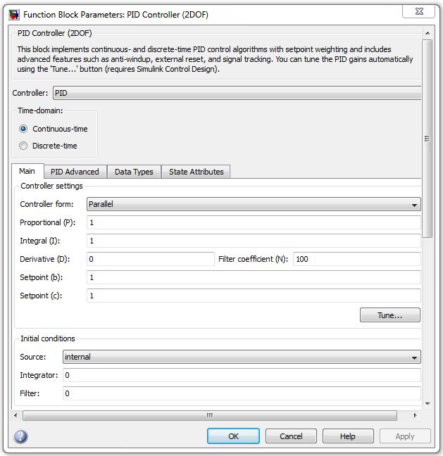
Task: Open the Initial conditions Source dropdown
Action: pyautogui.click(x=242, y=357)
